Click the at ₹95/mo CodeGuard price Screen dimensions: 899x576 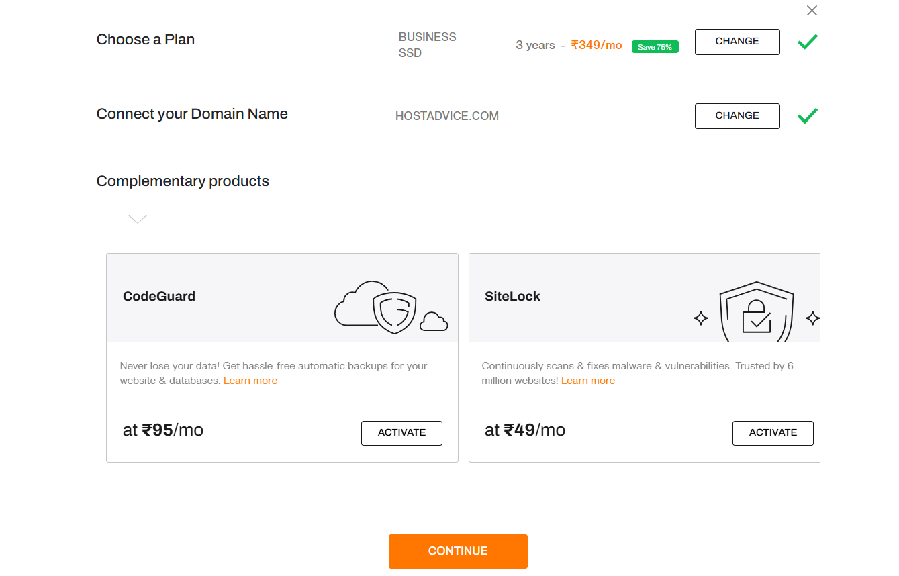pos(163,430)
